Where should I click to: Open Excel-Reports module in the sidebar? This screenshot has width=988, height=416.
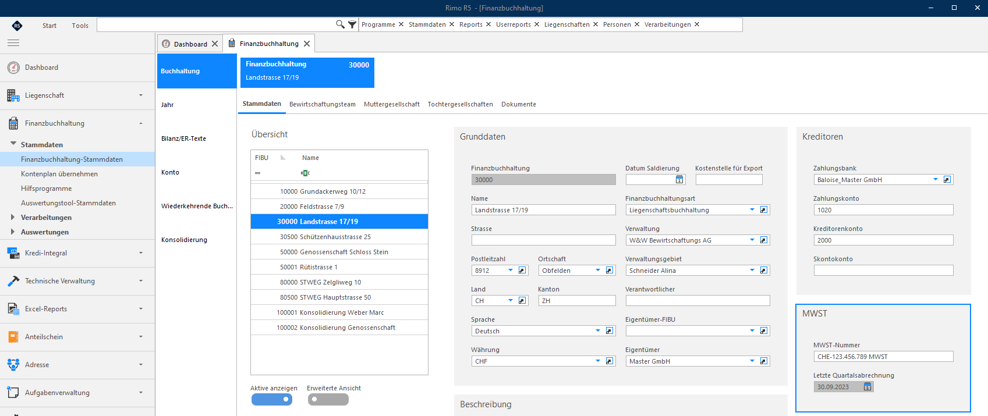(x=77, y=309)
